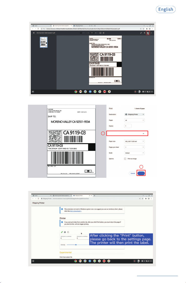Image resolution: width=186 pixels, height=283 pixels.
Task: Click the Density slider handle
Action: 76,245
